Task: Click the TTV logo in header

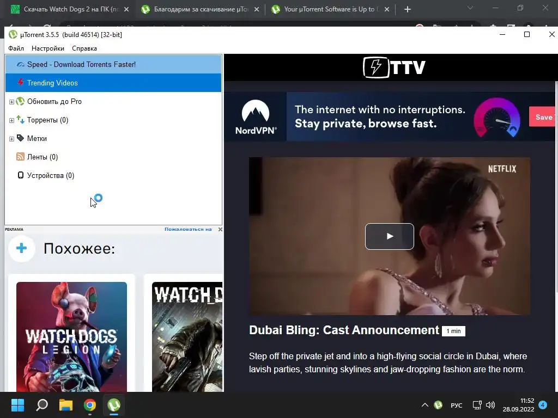Action: pyautogui.click(x=394, y=67)
